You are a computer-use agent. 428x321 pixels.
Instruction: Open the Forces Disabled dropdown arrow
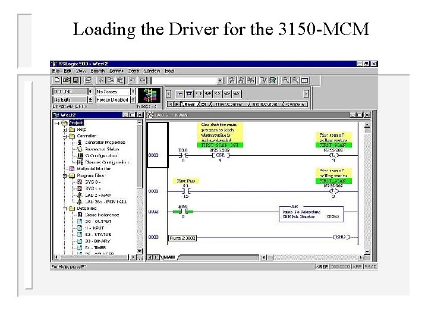(133, 100)
